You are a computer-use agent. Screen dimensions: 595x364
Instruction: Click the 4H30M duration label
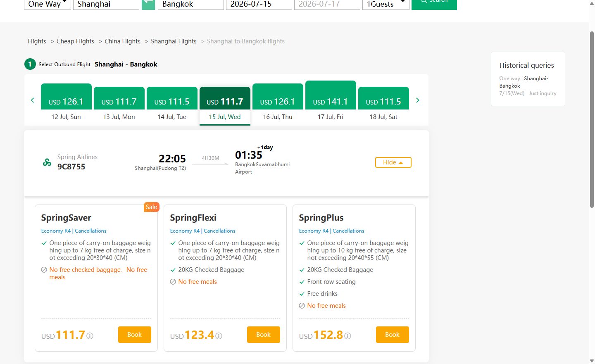pos(210,158)
